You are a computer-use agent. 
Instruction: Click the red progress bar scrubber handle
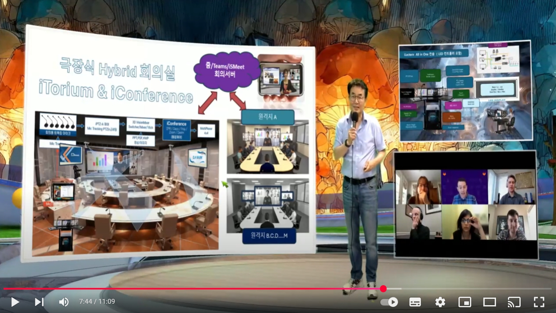pos(383,289)
